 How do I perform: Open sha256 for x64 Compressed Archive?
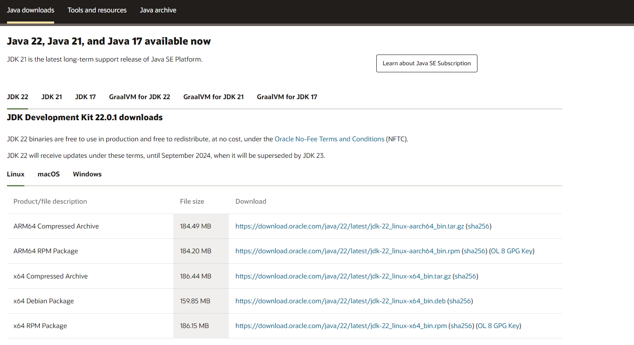coord(465,276)
